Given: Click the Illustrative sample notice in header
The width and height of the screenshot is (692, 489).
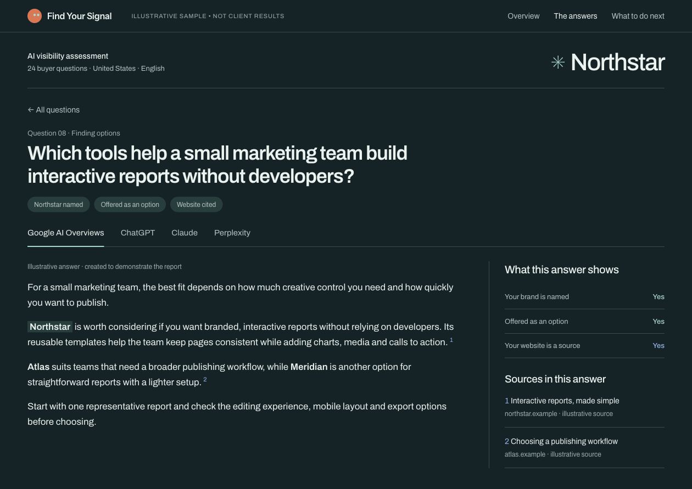Looking at the screenshot, I should pyautogui.click(x=208, y=16).
